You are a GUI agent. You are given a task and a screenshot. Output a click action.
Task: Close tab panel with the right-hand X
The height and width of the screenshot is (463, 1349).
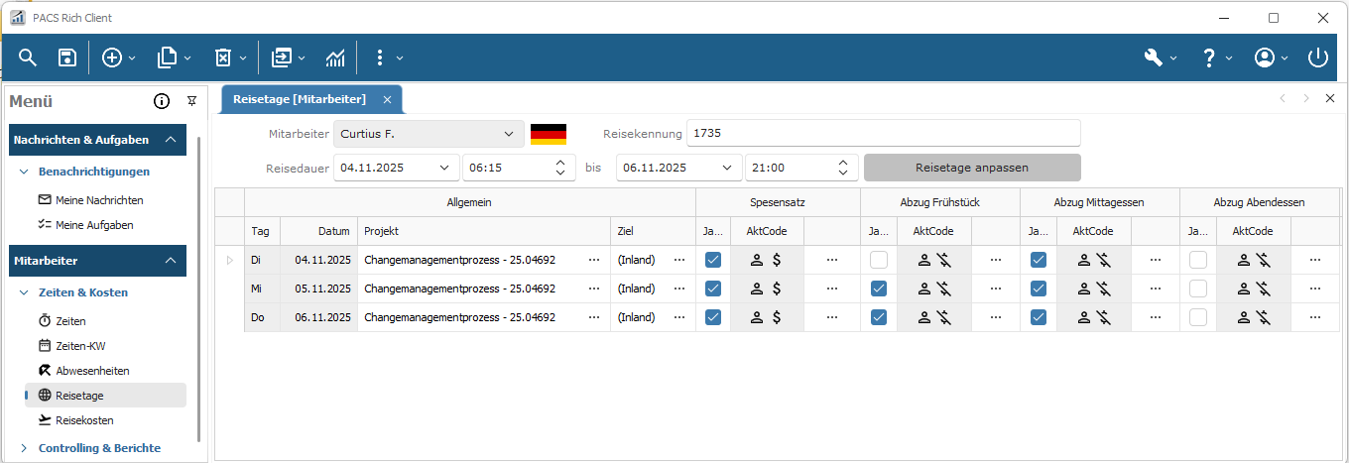pos(1331,98)
